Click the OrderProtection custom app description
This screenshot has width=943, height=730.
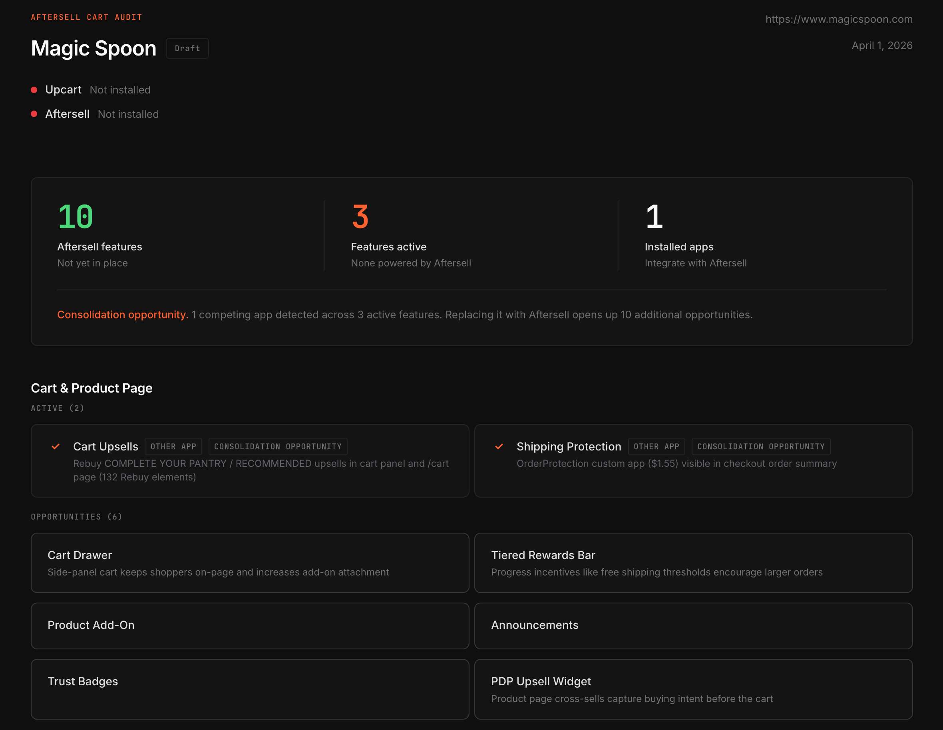pyautogui.click(x=676, y=463)
